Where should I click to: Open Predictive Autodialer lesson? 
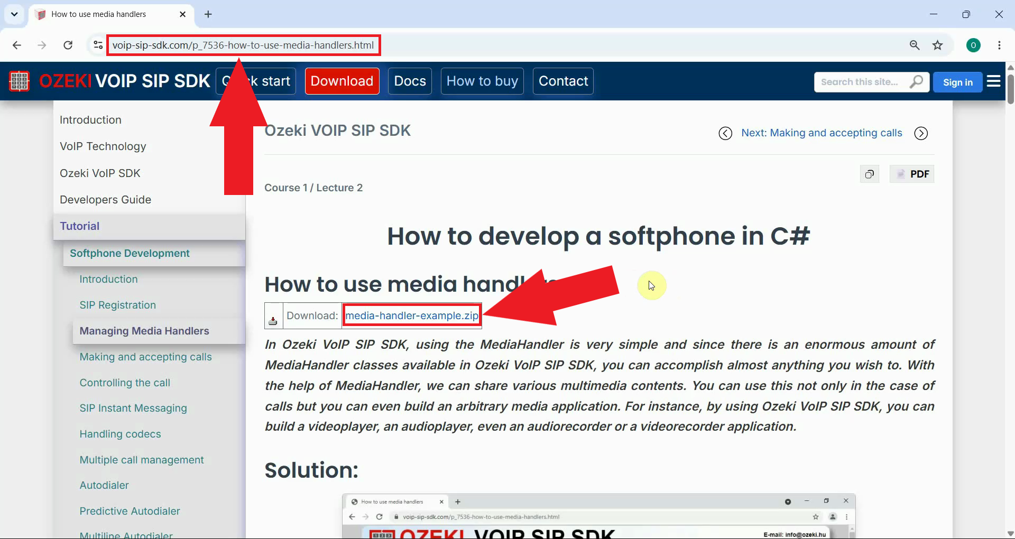tap(130, 511)
